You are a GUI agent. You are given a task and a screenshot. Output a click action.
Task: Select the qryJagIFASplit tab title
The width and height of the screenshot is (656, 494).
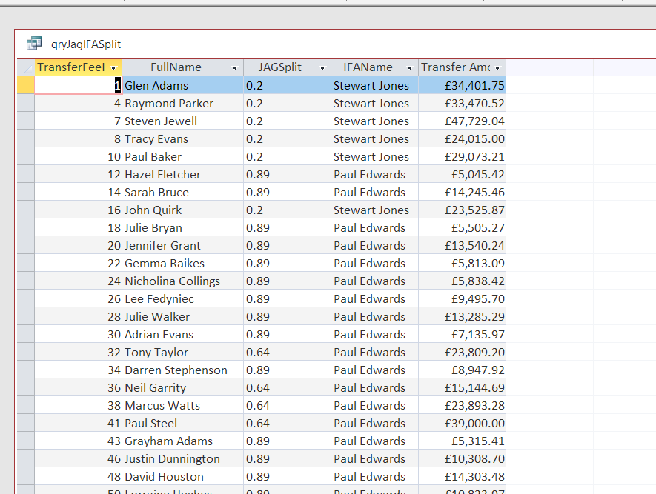[x=86, y=44]
